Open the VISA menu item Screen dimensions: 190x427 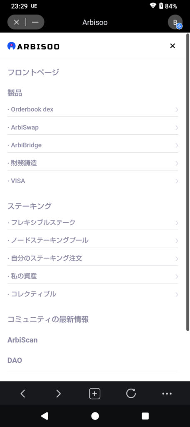click(x=93, y=181)
